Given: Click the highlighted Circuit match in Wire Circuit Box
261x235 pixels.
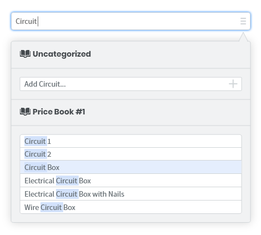Looking at the screenshot, I should point(52,207).
